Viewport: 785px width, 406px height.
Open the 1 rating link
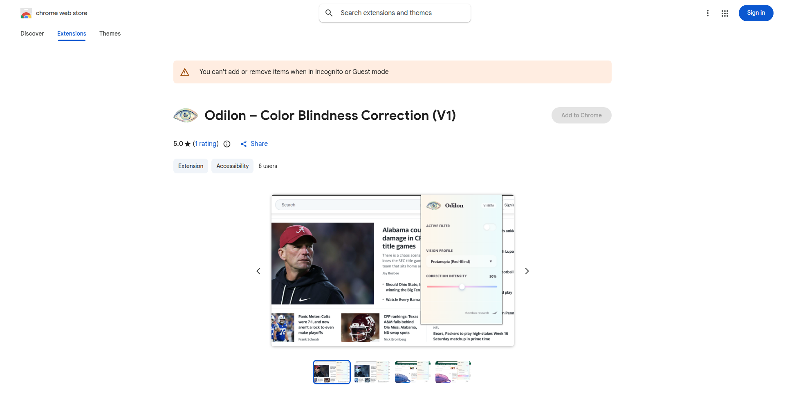pos(206,144)
